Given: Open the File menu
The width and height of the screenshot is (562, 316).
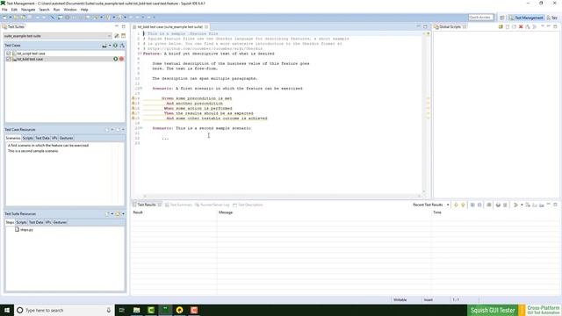Looking at the screenshot, I should [4, 10].
